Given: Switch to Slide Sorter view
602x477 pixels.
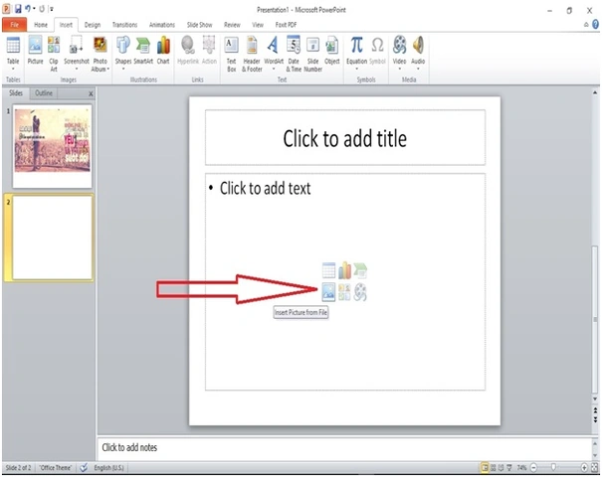Looking at the screenshot, I should (x=493, y=467).
